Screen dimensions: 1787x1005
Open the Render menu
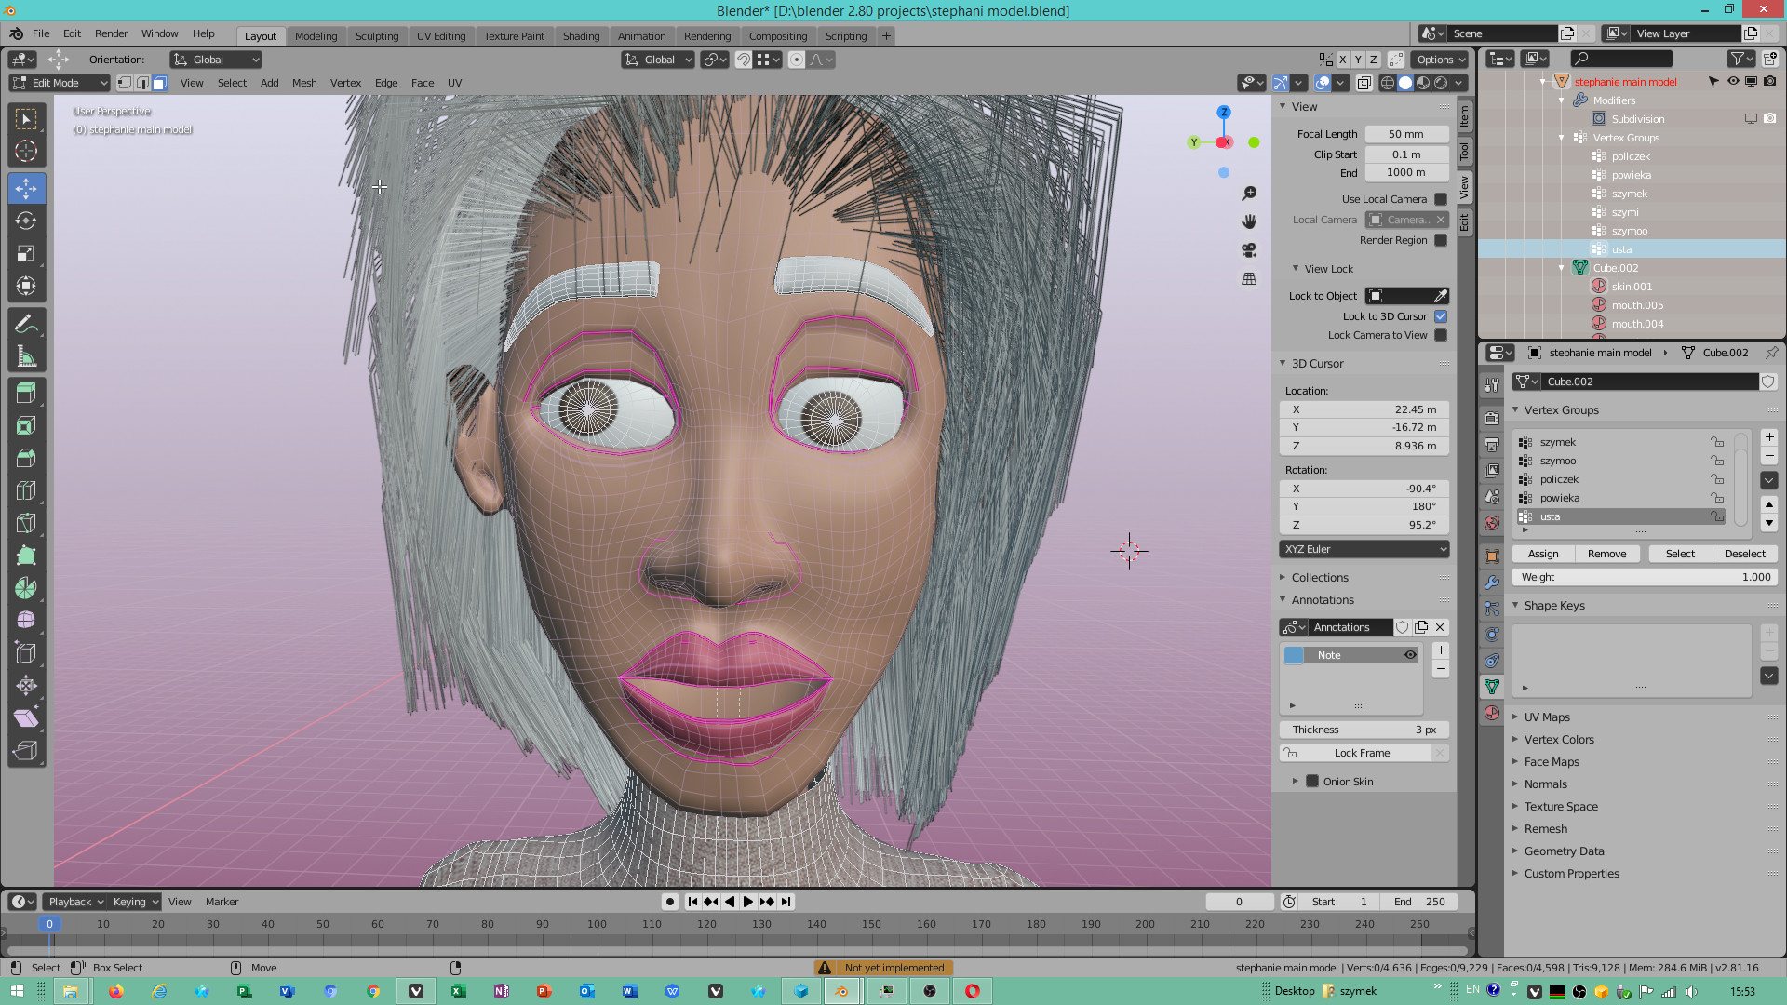(111, 33)
